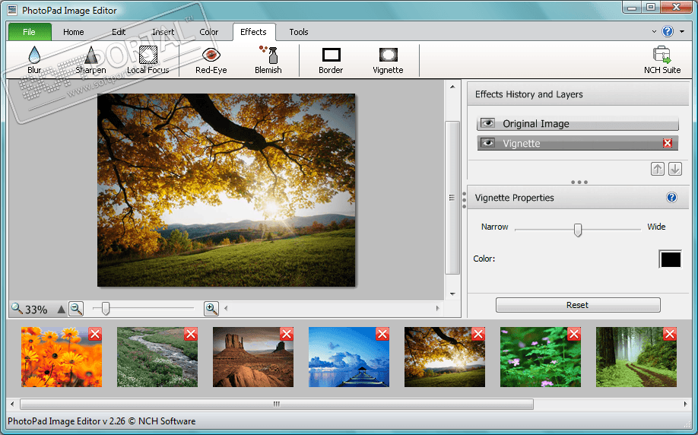
Task: Remove the stream landscape thumbnail
Action: tap(191, 334)
